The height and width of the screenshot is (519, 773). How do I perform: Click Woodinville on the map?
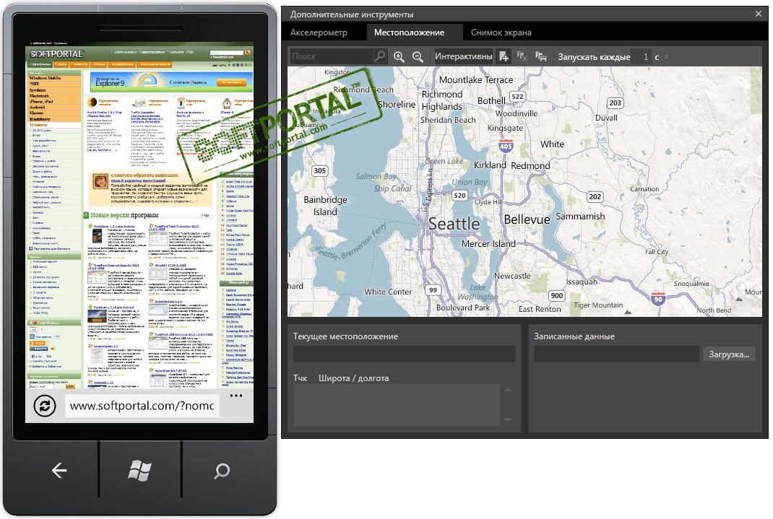517,114
